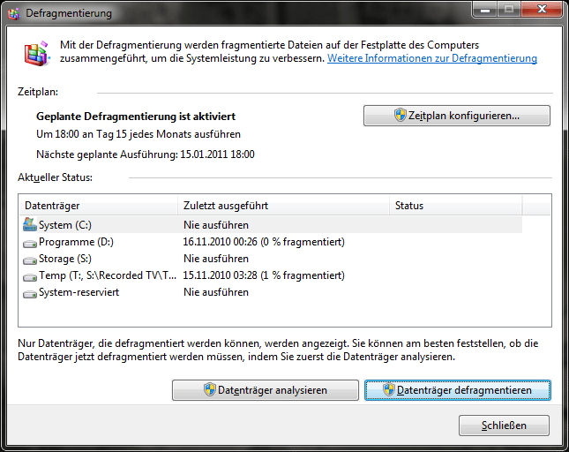Click shield icon on Datenträger analysieren button

210,389
